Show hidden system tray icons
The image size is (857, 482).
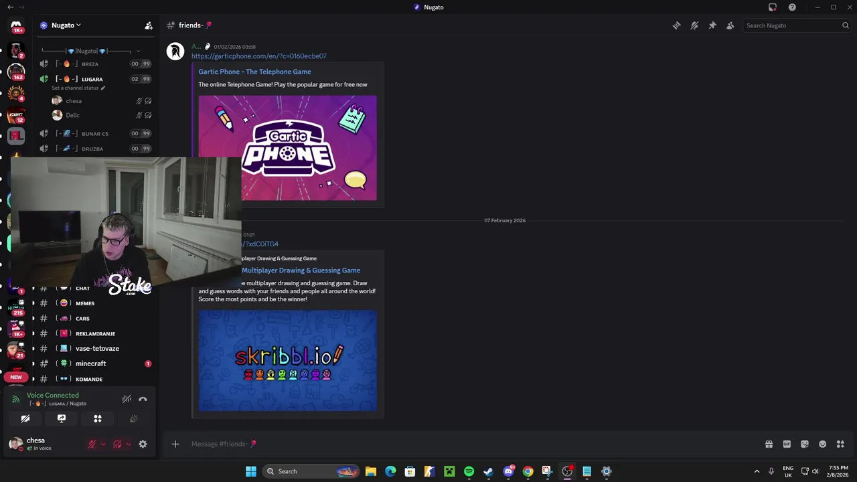coord(757,471)
